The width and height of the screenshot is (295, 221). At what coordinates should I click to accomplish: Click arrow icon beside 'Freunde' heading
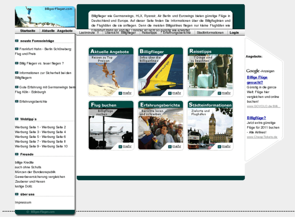17,154
